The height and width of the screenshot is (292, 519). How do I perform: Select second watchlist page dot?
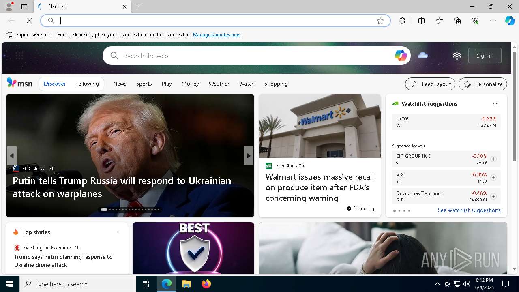pos(399,211)
